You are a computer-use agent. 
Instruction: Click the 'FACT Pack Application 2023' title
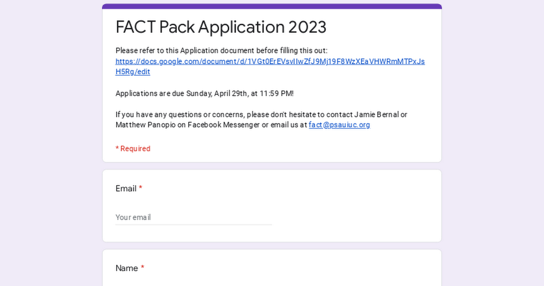tap(221, 27)
